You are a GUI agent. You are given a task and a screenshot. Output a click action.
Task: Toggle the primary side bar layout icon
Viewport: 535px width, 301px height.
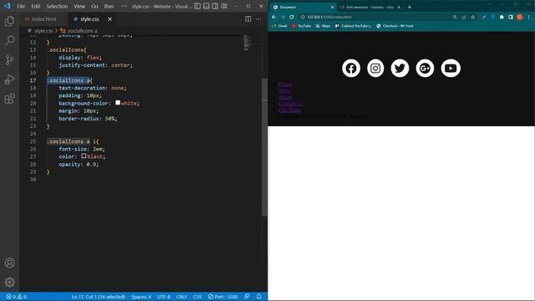click(x=197, y=6)
